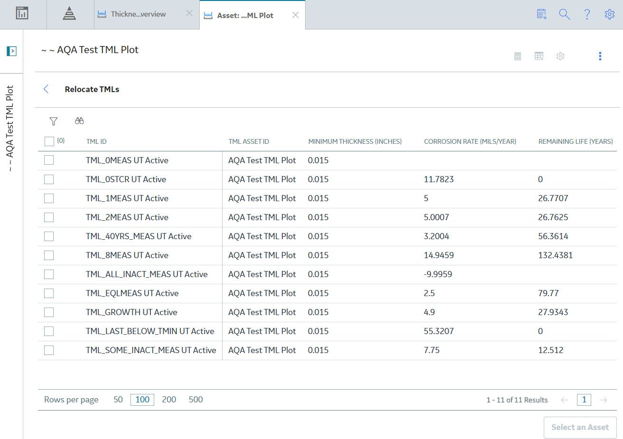Open the search magnifier icon
623x439 pixels.
tap(564, 14)
